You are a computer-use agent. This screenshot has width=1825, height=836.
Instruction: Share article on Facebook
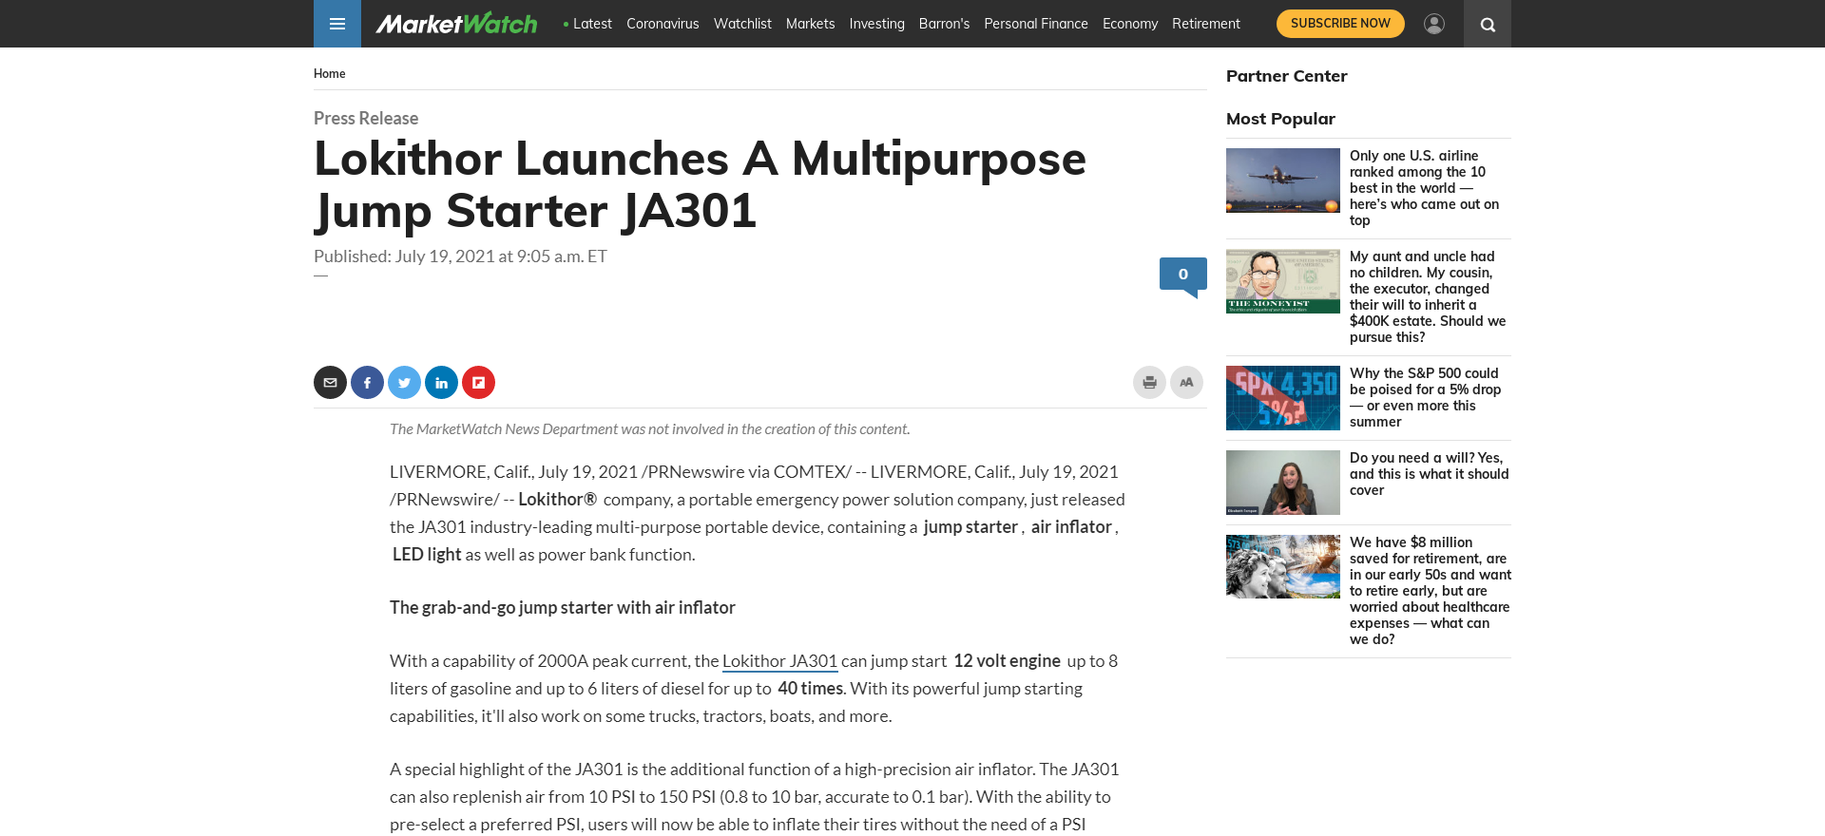367,383
